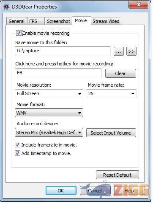The image size is (153, 203).
Task: Click the D3DGear app icon in title bar
Action: (6, 7)
